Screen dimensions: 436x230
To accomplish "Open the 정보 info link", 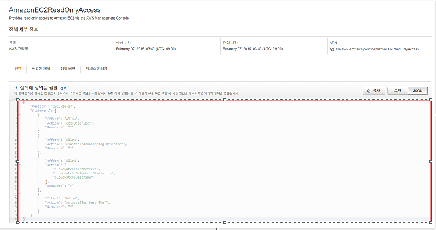I will click(x=64, y=88).
